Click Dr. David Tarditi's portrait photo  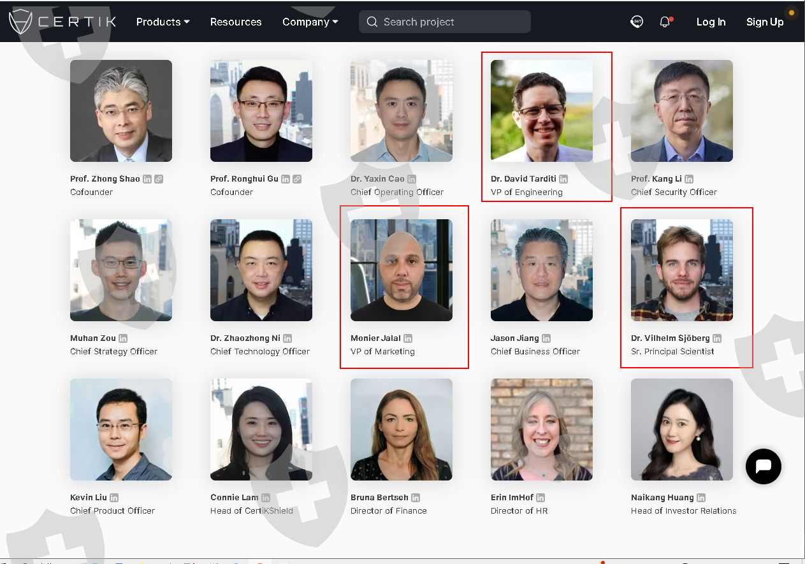coord(542,111)
